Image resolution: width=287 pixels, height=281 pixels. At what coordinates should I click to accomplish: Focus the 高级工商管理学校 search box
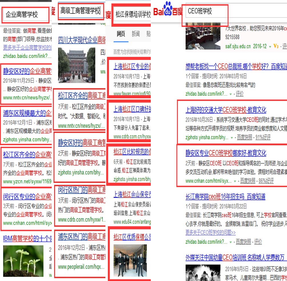(x=81, y=11)
